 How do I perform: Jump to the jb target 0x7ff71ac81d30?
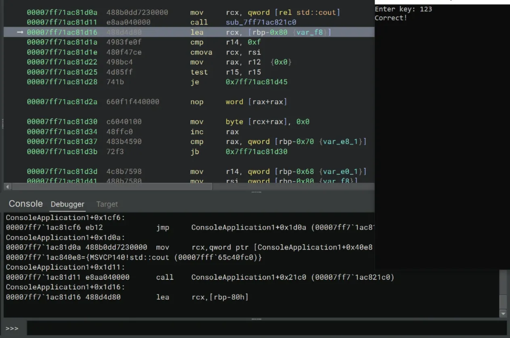pyautogui.click(x=256, y=152)
